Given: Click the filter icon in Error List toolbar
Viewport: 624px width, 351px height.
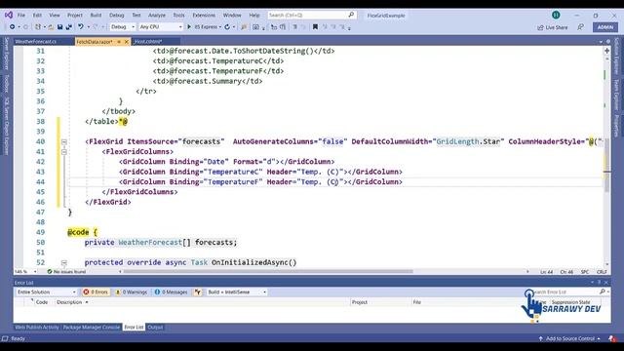Looking at the screenshot, I should (198, 292).
